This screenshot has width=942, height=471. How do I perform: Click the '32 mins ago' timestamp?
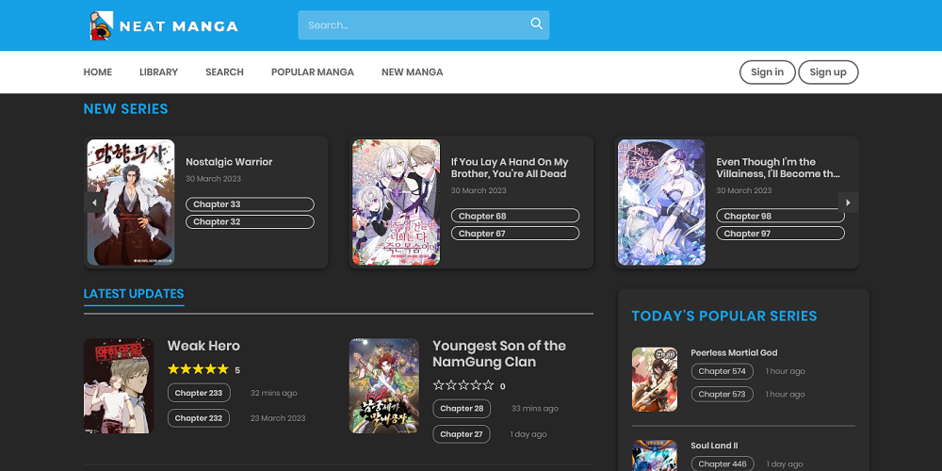(274, 393)
